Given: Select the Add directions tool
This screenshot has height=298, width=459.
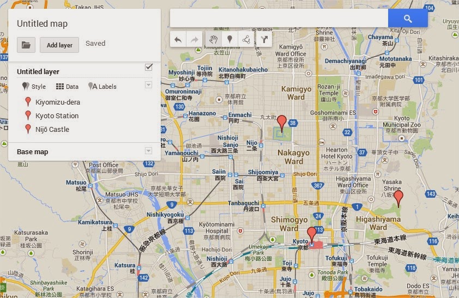Looking at the screenshot, I should point(264,39).
